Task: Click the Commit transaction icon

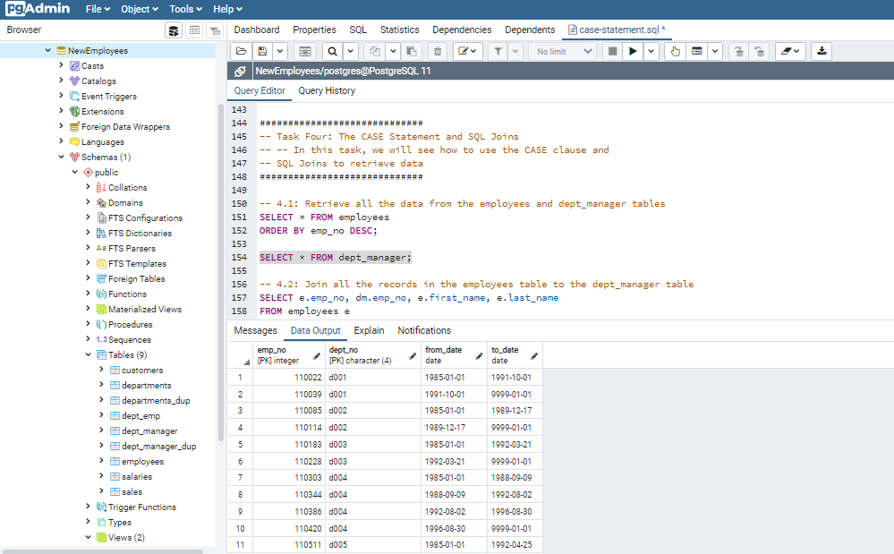Action: tap(737, 51)
